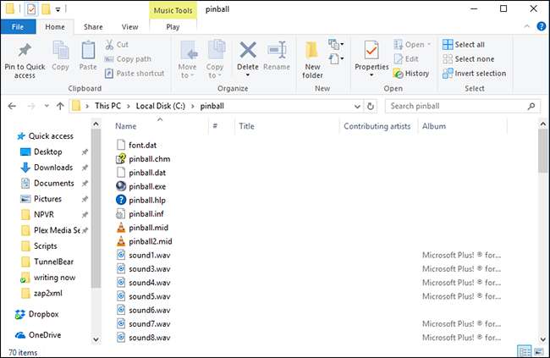Open the Share ribbon tab
The width and height of the screenshot is (550, 358).
pos(95,27)
